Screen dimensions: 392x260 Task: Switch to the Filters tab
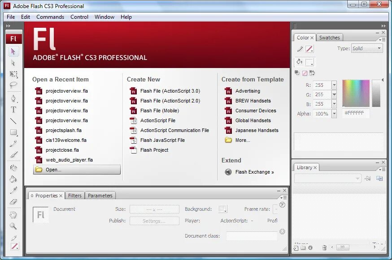point(75,196)
